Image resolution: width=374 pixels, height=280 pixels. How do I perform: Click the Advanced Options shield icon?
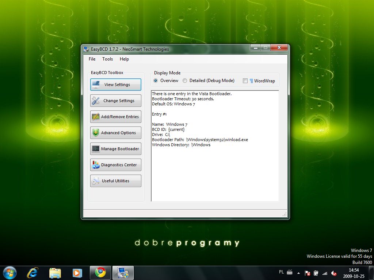click(x=96, y=133)
